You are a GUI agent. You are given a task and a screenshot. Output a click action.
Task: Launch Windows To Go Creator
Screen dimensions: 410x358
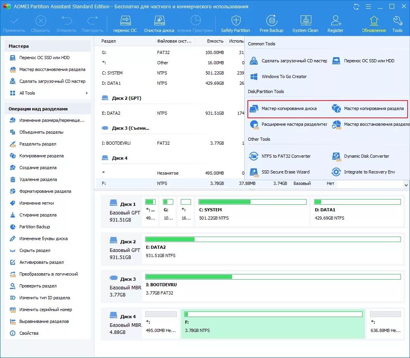pyautogui.click(x=278, y=76)
